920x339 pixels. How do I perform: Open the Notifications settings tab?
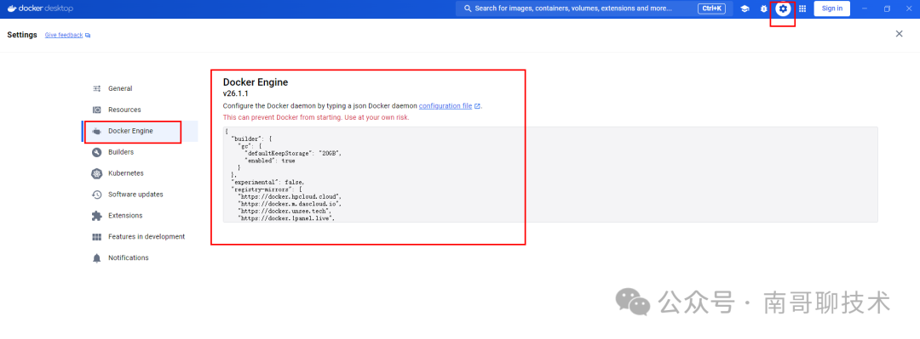(x=140, y=258)
